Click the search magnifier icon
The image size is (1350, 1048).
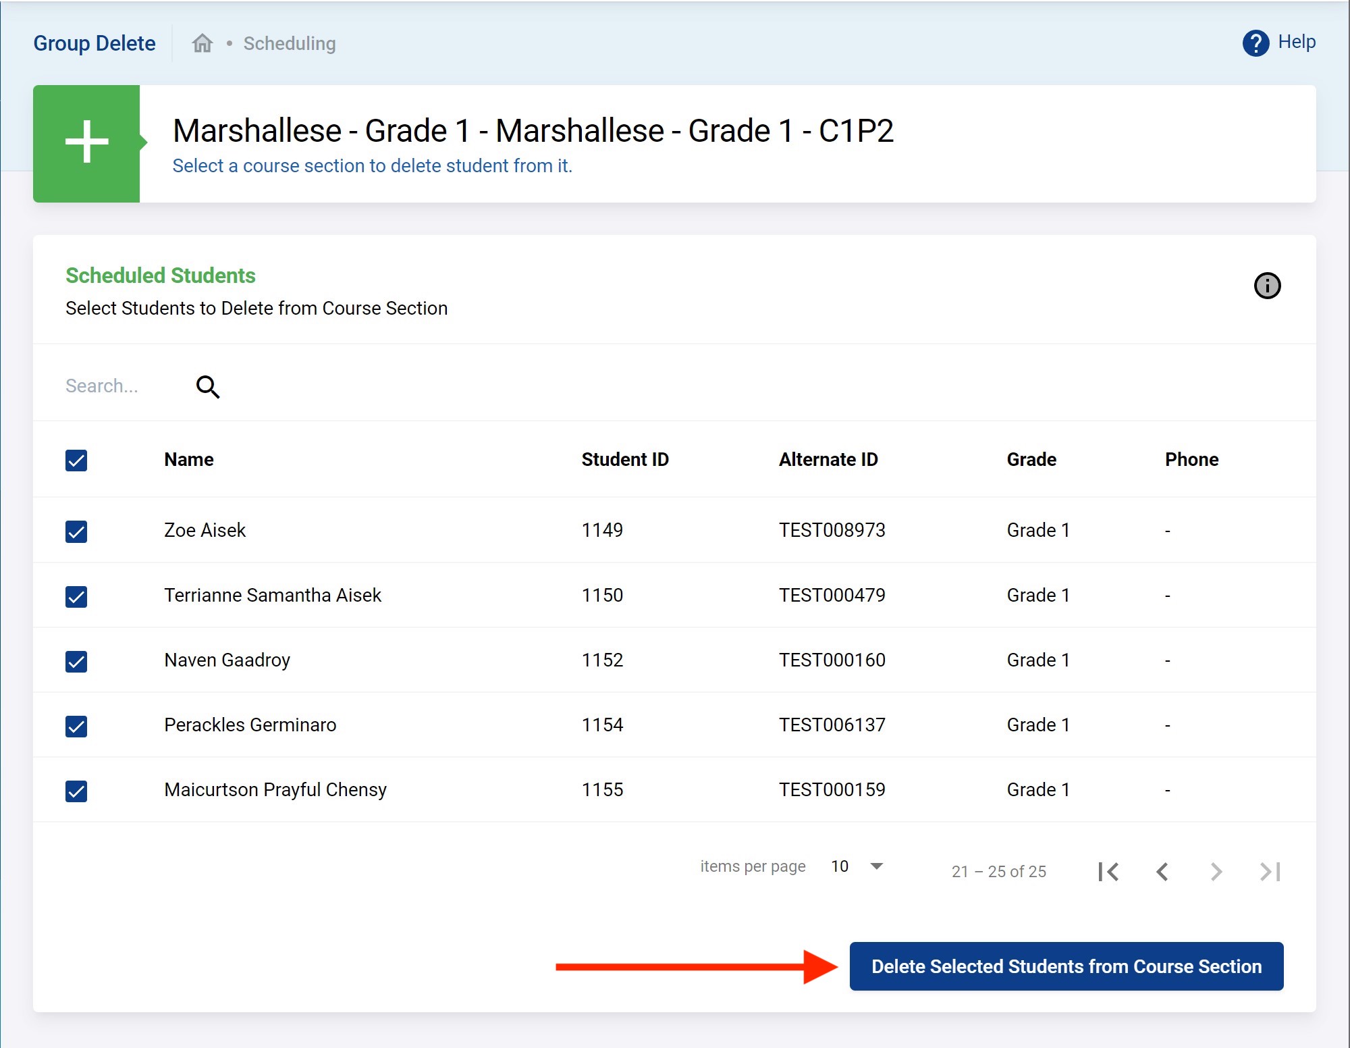208,387
